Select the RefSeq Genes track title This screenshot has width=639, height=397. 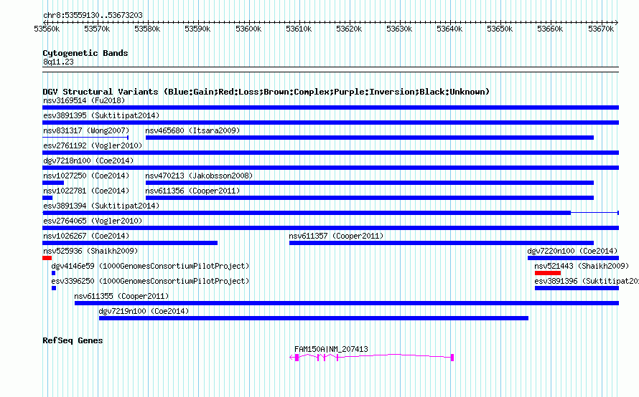(x=73, y=340)
